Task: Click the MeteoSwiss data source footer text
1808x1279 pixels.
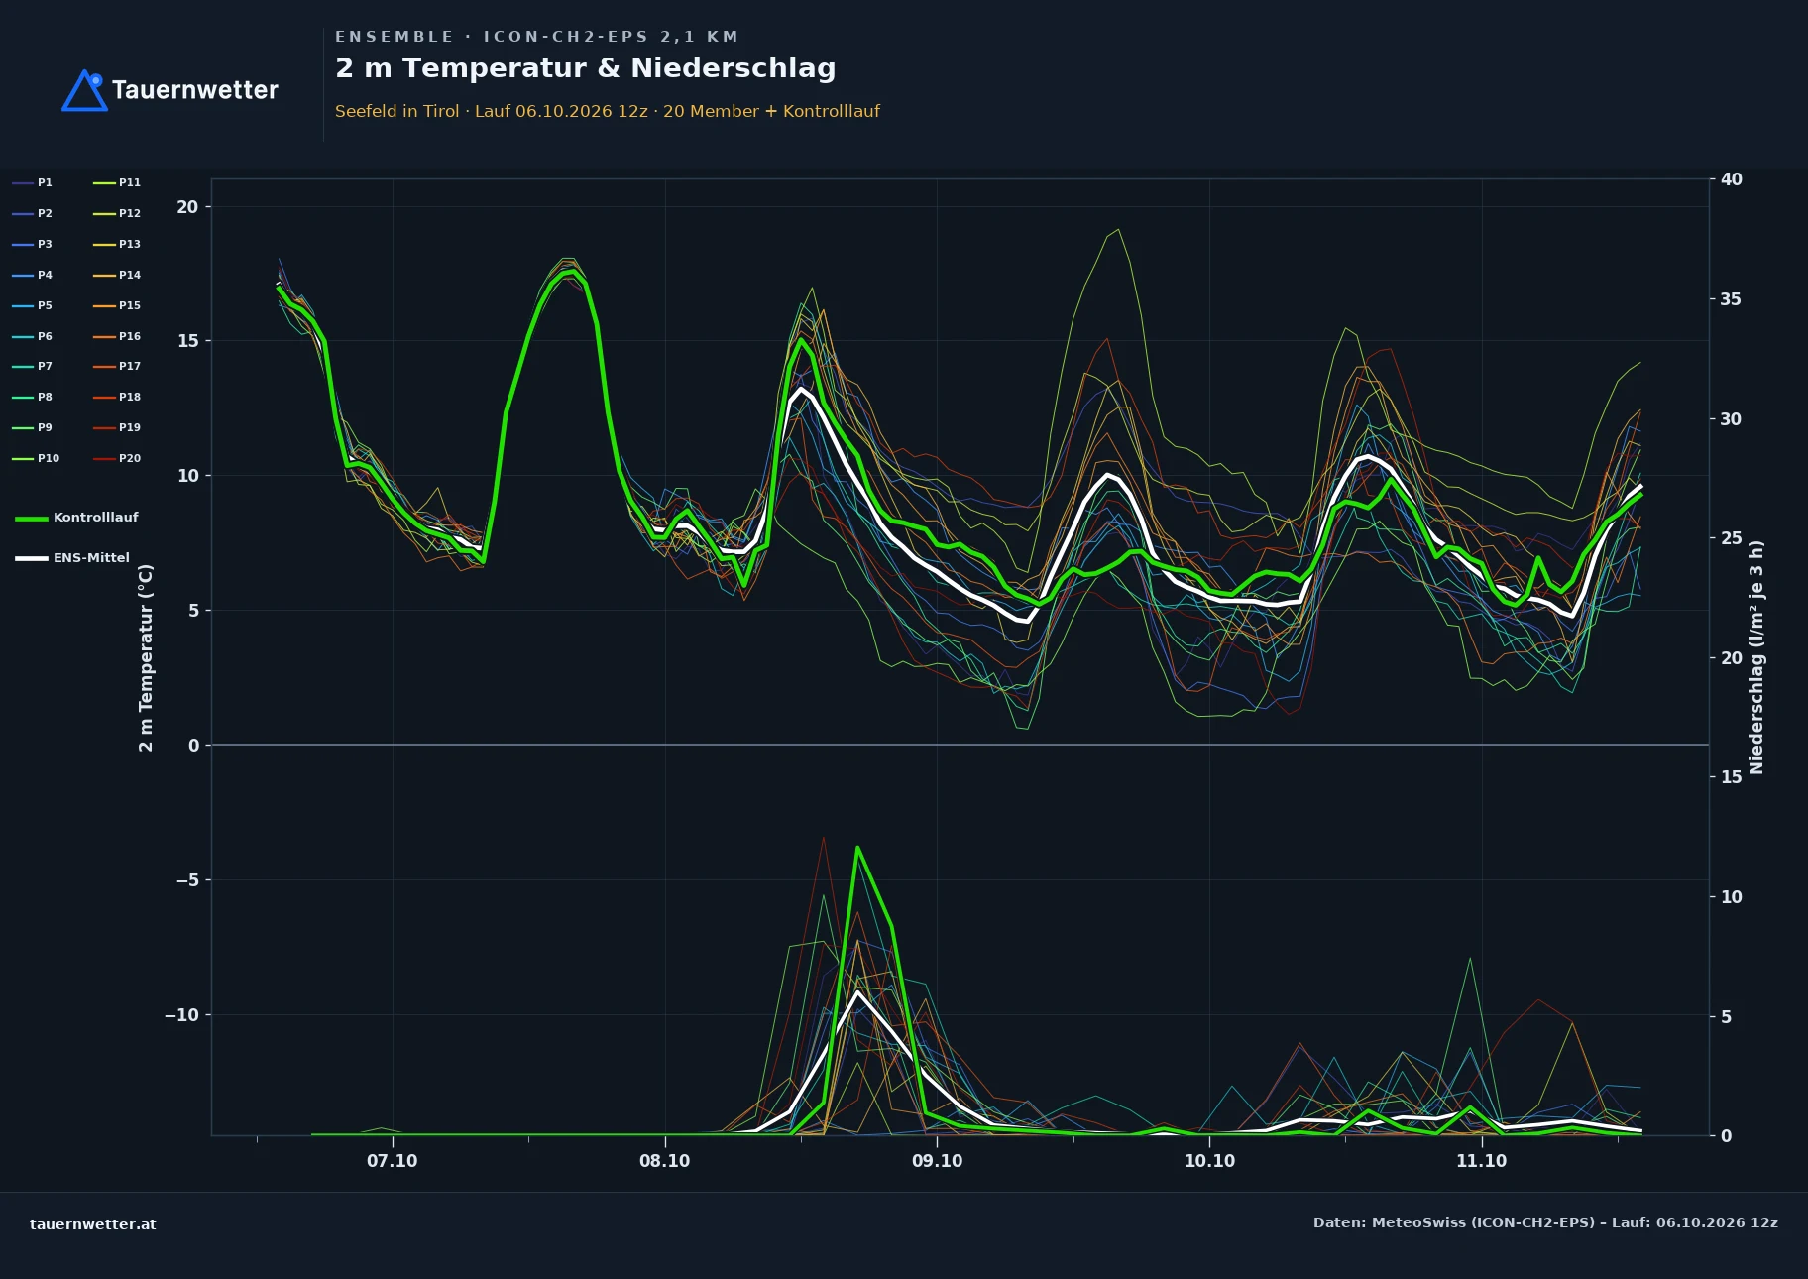Action: 1545,1222
